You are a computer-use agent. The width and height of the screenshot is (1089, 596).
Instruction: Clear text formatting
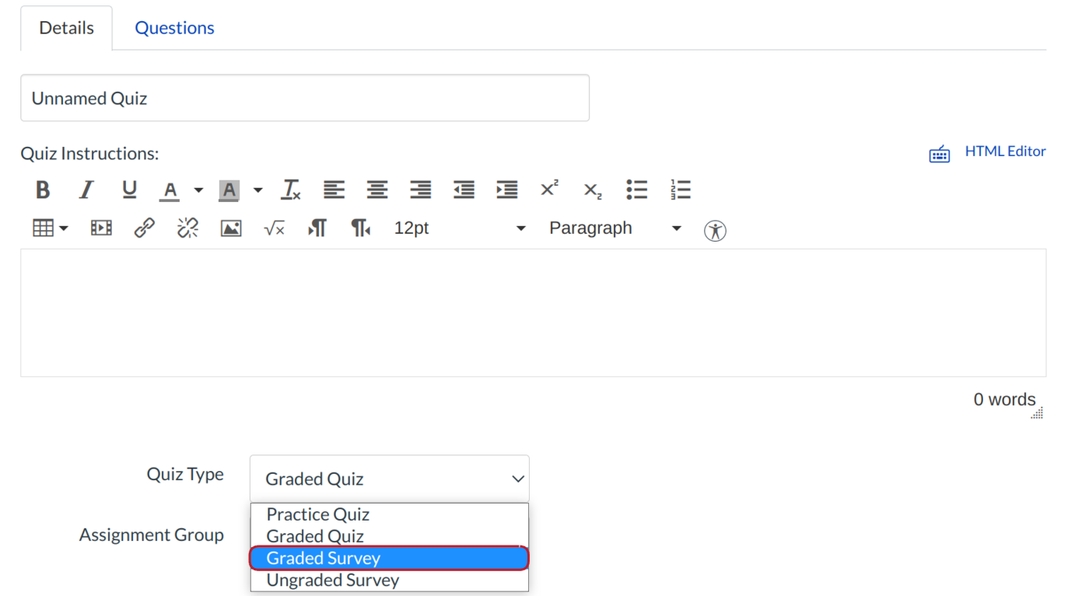(291, 190)
